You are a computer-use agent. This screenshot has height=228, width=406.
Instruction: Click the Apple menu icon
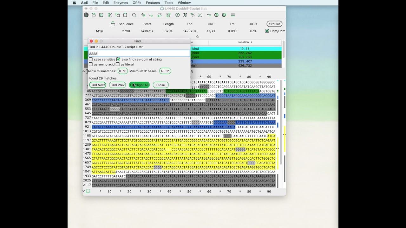74,3
